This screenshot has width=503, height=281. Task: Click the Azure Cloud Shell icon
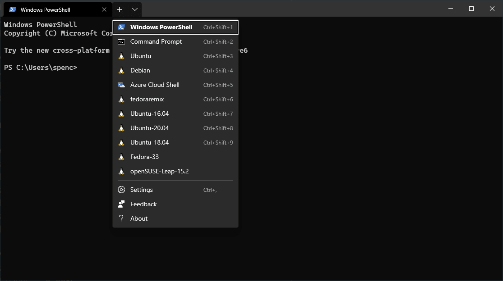[121, 85]
